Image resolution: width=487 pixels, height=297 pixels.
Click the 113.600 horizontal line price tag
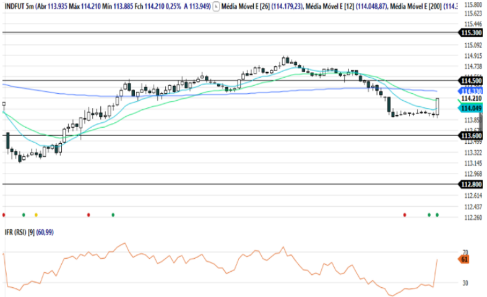click(x=472, y=136)
